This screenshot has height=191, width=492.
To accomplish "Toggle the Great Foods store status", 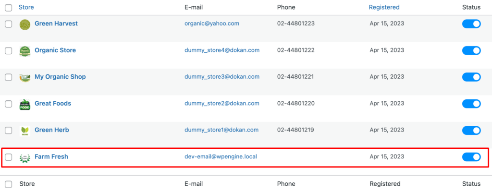I will [471, 104].
